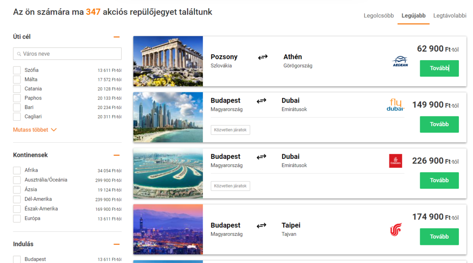Check the Budapest departure box
The width and height of the screenshot is (473, 263).
17,259
